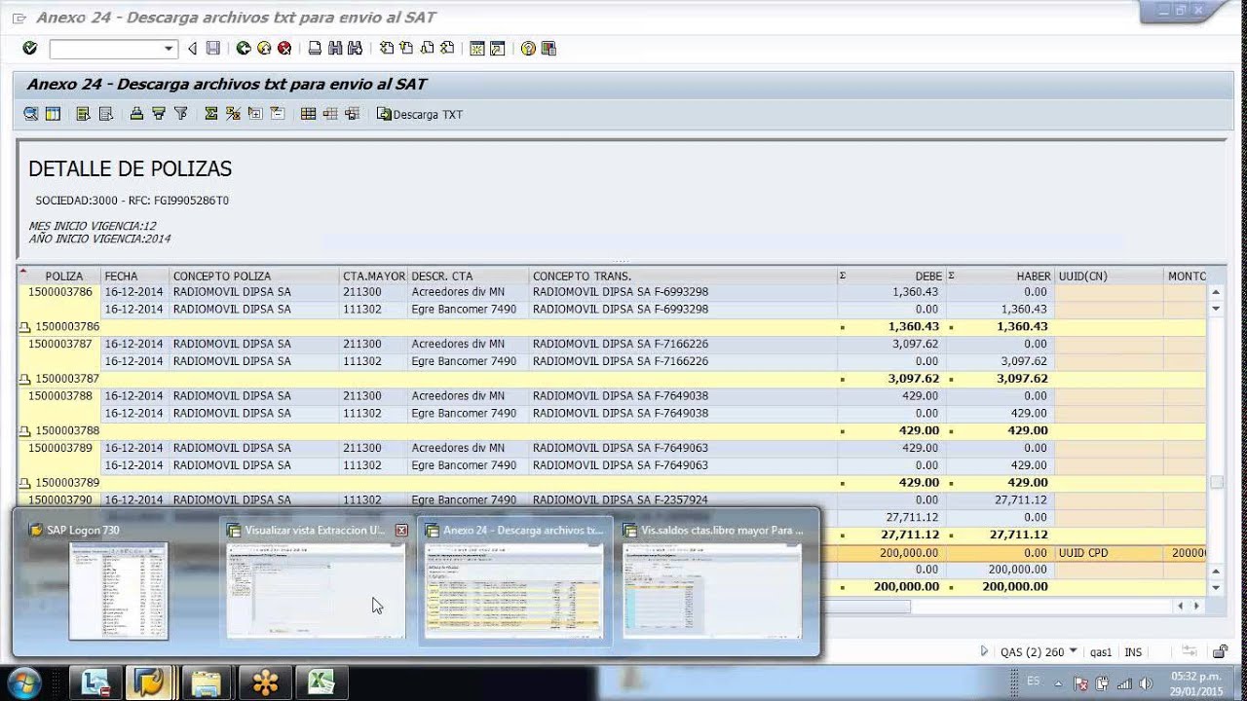Open the SAP Logon 730 window thumbnail
The image size is (1247, 701).
point(118,590)
